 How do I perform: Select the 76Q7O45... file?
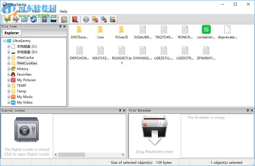point(164,32)
